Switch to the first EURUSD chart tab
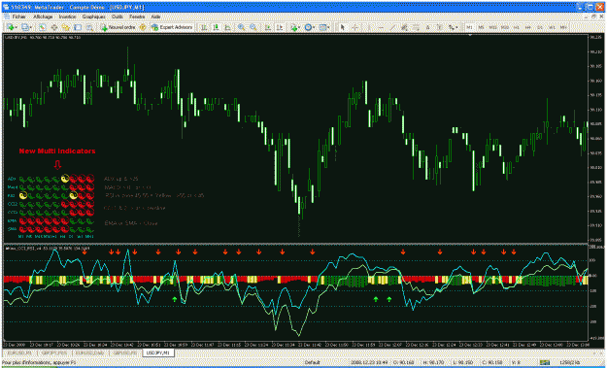The image size is (607, 368). pos(19,352)
